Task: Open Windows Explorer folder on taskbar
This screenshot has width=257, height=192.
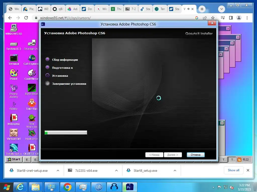Action: tap(36, 187)
